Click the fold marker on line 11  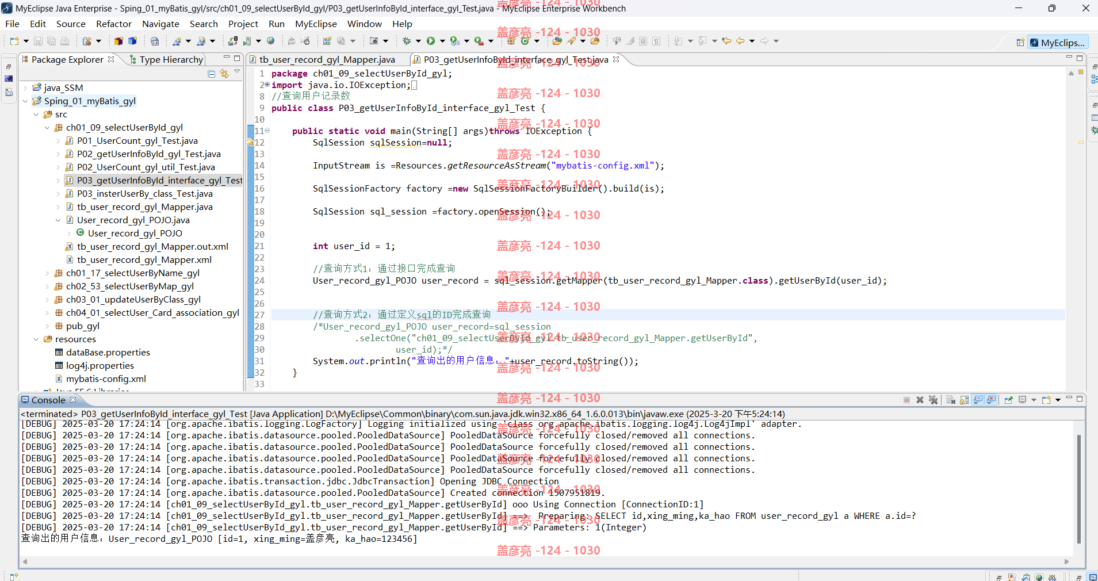click(267, 131)
